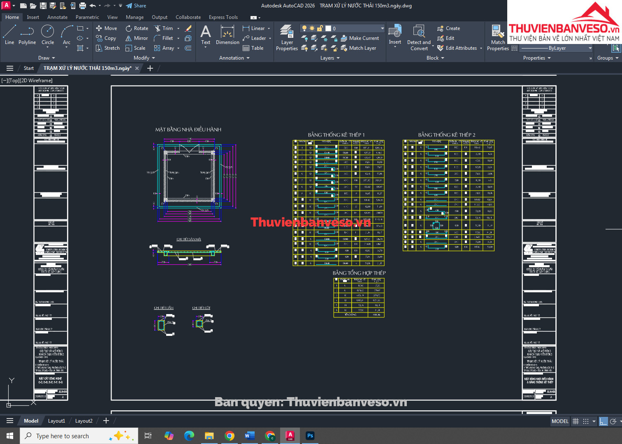Screen dimensions: 622x444
Task: Insert a Table annotation
Action: 253,48
